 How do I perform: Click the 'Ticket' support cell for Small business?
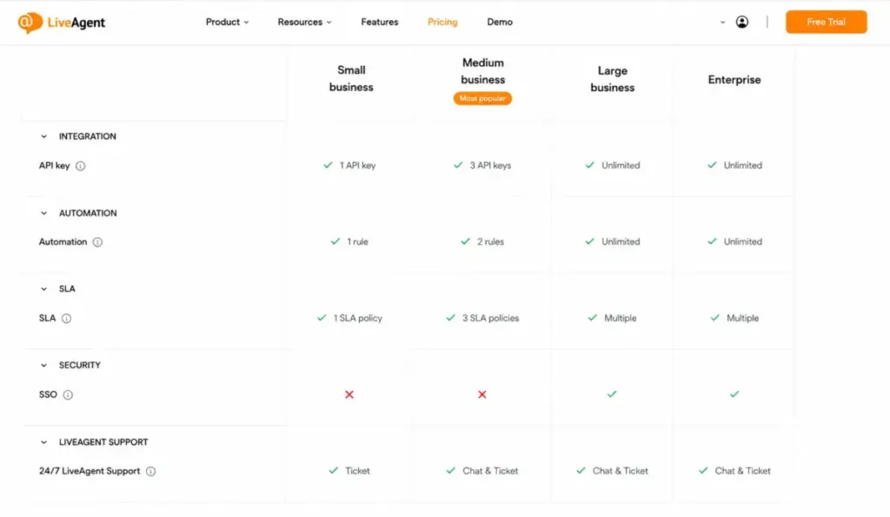click(349, 471)
